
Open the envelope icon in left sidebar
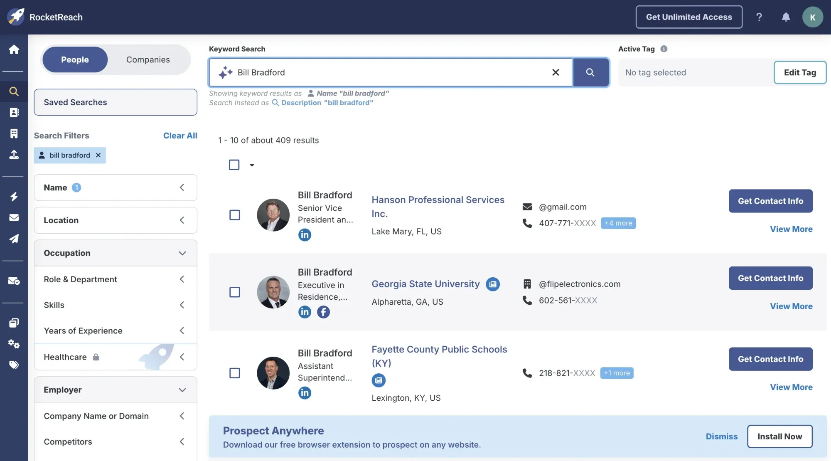[x=14, y=217]
